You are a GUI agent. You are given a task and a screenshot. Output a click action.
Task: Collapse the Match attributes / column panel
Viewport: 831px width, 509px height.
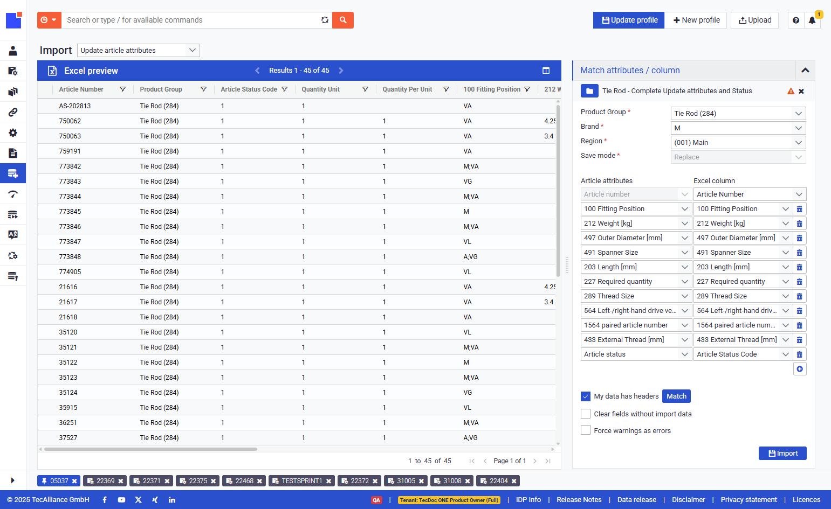coord(805,71)
